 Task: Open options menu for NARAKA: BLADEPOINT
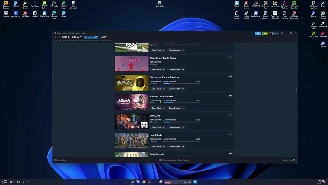(230, 96)
